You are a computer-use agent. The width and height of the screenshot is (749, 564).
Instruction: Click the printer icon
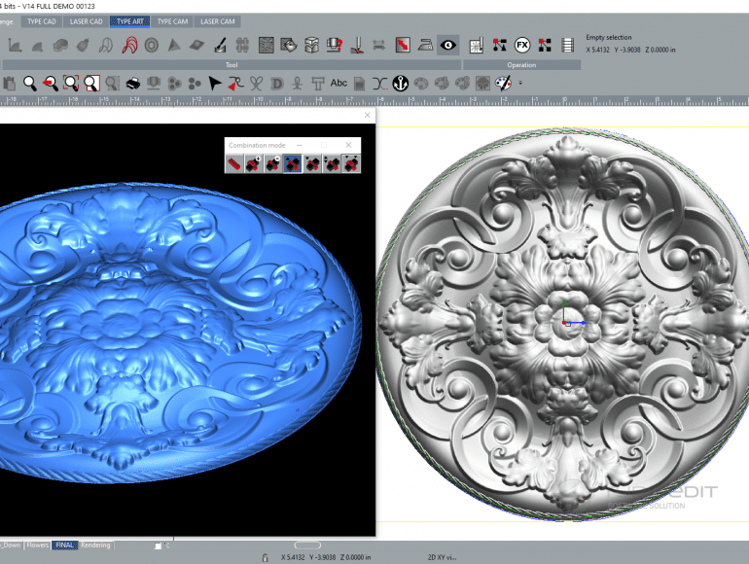point(134,84)
